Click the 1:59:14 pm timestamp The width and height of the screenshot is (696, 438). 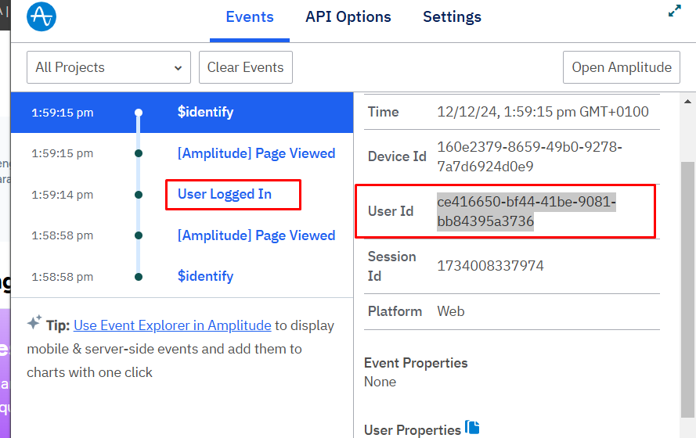pyautogui.click(x=62, y=195)
